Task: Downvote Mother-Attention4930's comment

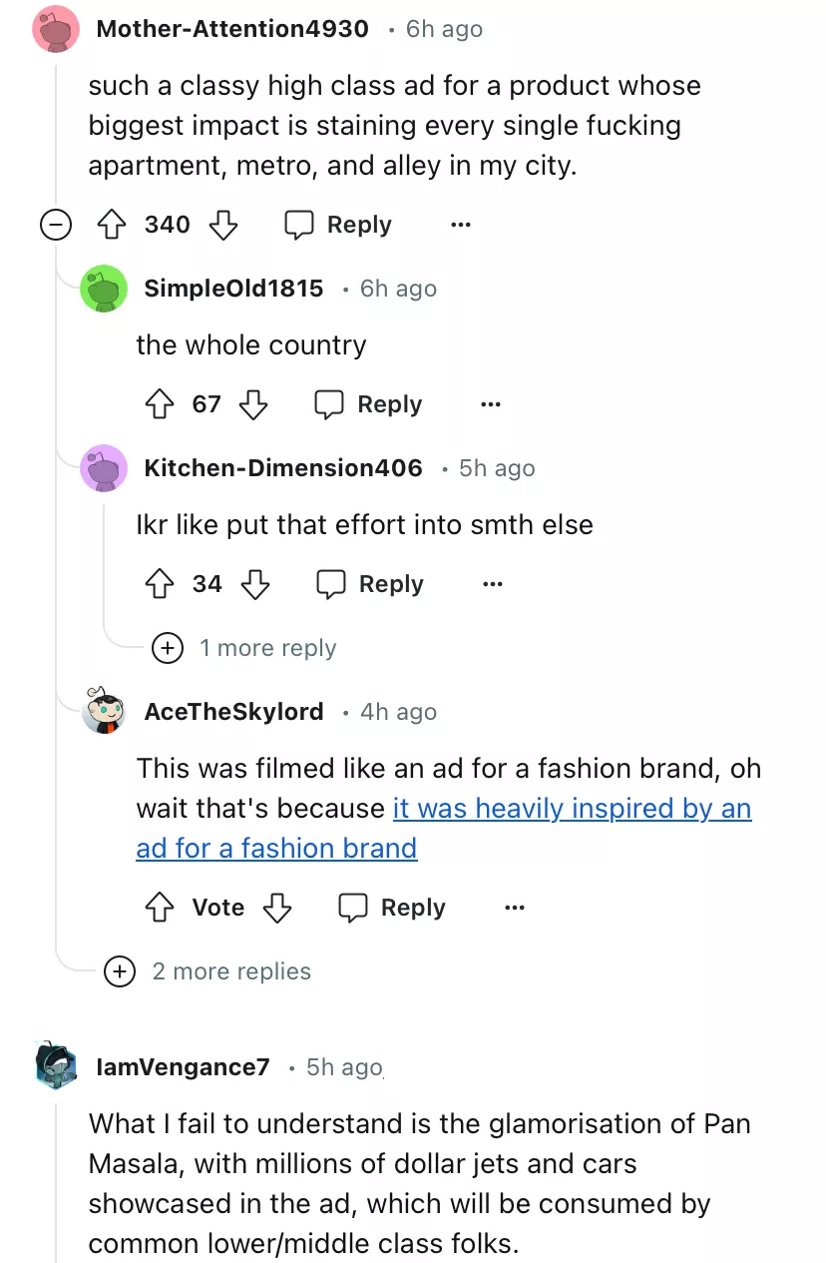Action: [x=223, y=225]
